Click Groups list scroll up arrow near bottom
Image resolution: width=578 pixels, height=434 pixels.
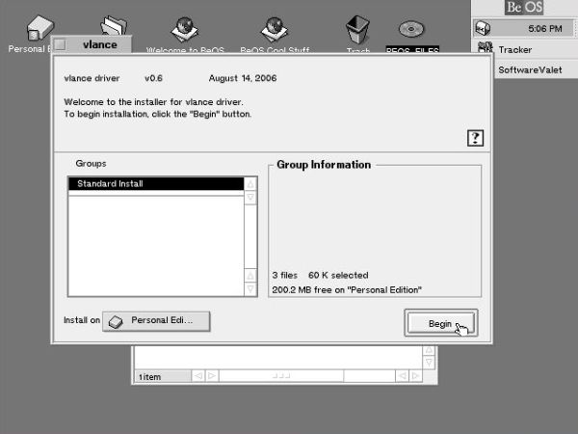point(250,275)
